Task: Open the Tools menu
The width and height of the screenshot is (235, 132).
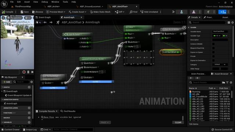Action: point(65,2)
